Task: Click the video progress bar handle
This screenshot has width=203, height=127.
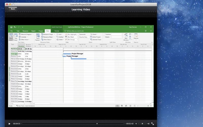Action: pyautogui.click(x=97, y=124)
